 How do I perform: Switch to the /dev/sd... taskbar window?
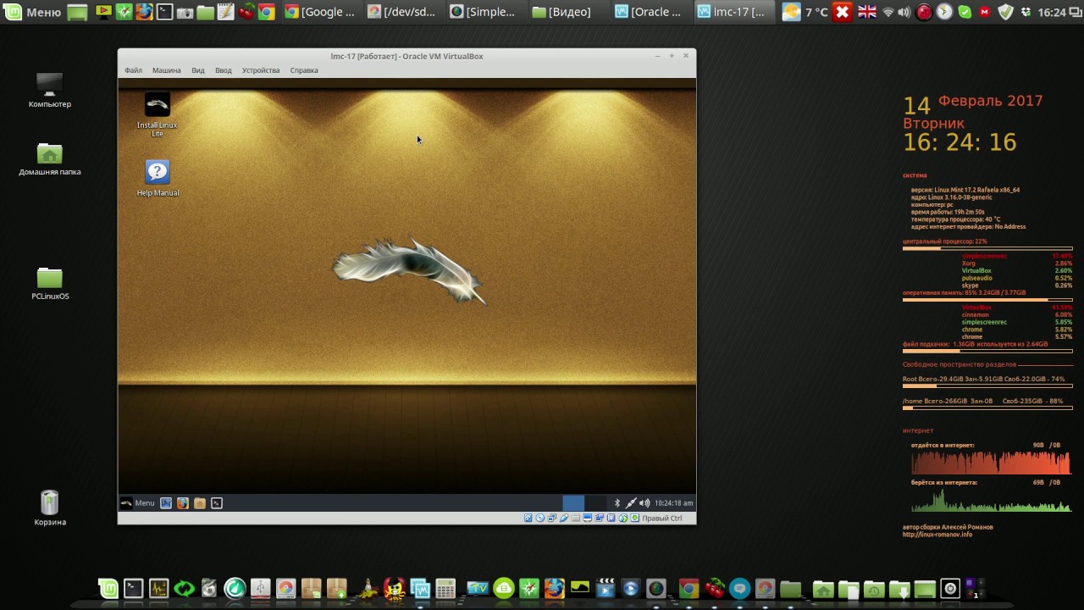(x=403, y=12)
